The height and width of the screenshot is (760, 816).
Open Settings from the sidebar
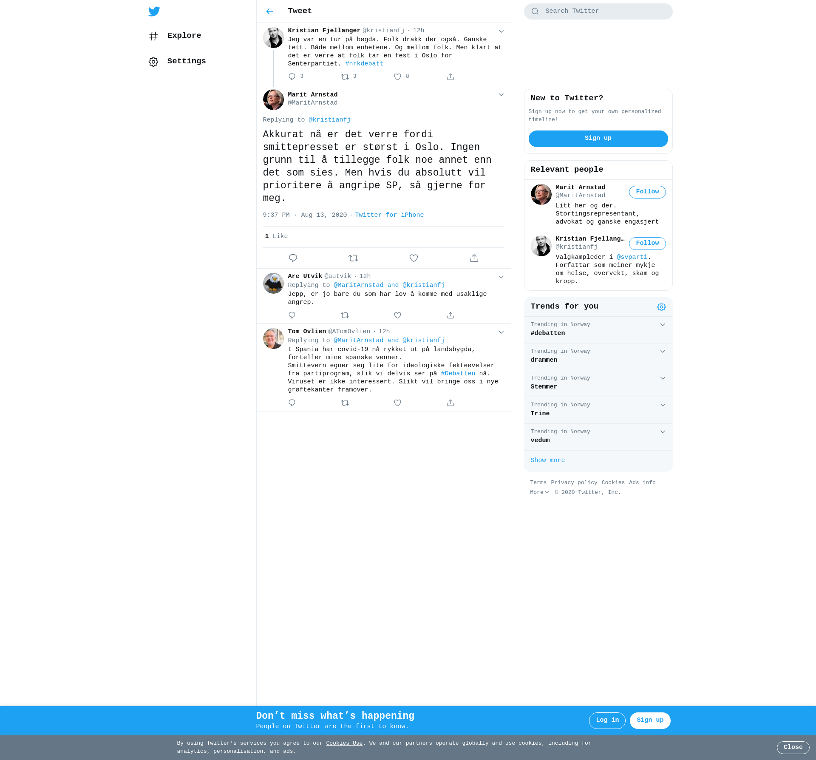186,61
